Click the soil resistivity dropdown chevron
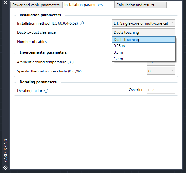Screen dimensions: 186x173 pyautogui.click(x=172, y=71)
